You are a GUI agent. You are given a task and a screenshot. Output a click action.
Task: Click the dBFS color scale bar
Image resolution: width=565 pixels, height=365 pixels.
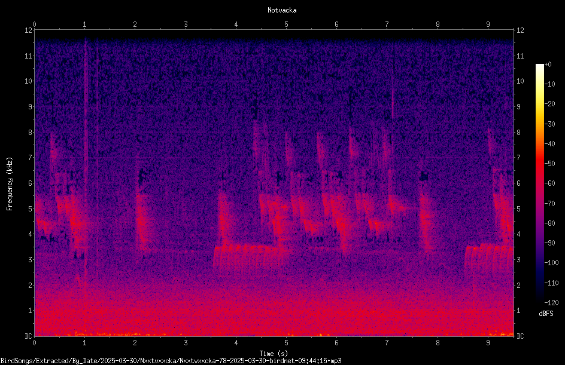click(539, 183)
